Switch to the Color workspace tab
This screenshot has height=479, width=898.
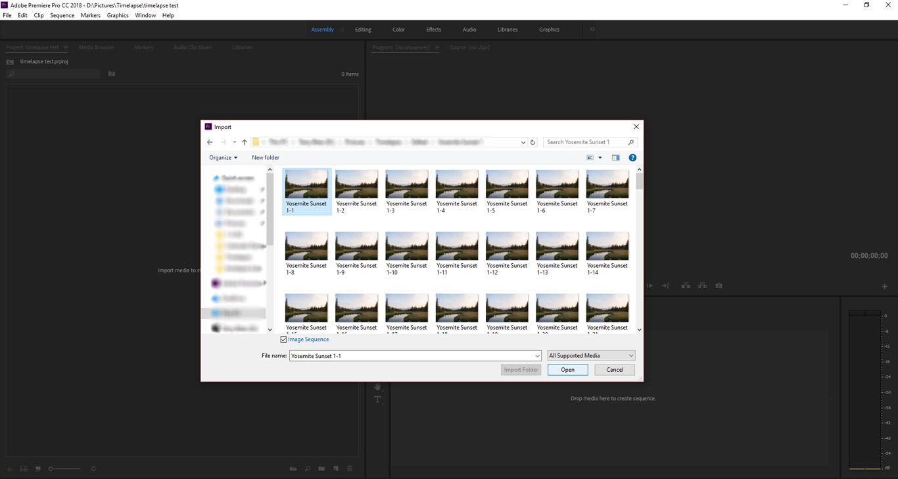tap(398, 30)
